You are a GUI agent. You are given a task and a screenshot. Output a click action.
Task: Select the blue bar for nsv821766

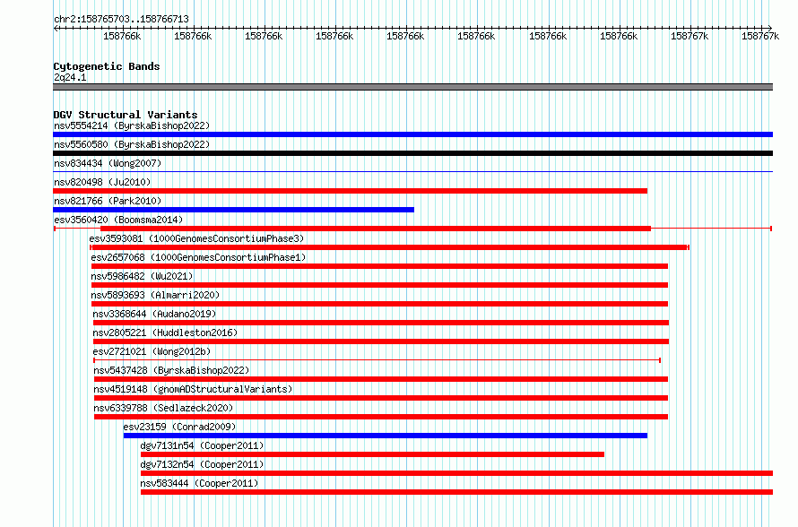(x=234, y=210)
